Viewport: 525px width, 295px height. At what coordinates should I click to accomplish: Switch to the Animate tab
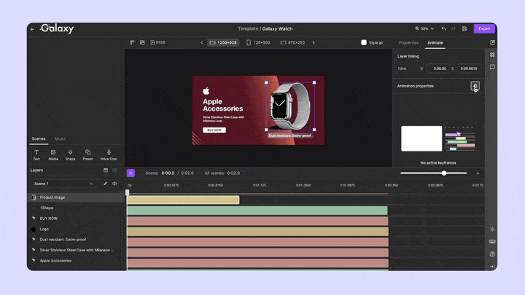(435, 43)
